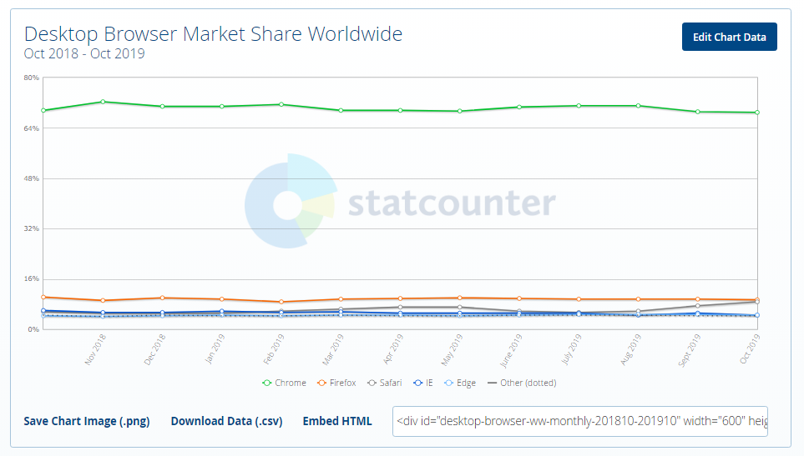
Task: Click the Oct 2018 - Oct 2019 subtitle
Action: pyautogui.click(x=84, y=54)
